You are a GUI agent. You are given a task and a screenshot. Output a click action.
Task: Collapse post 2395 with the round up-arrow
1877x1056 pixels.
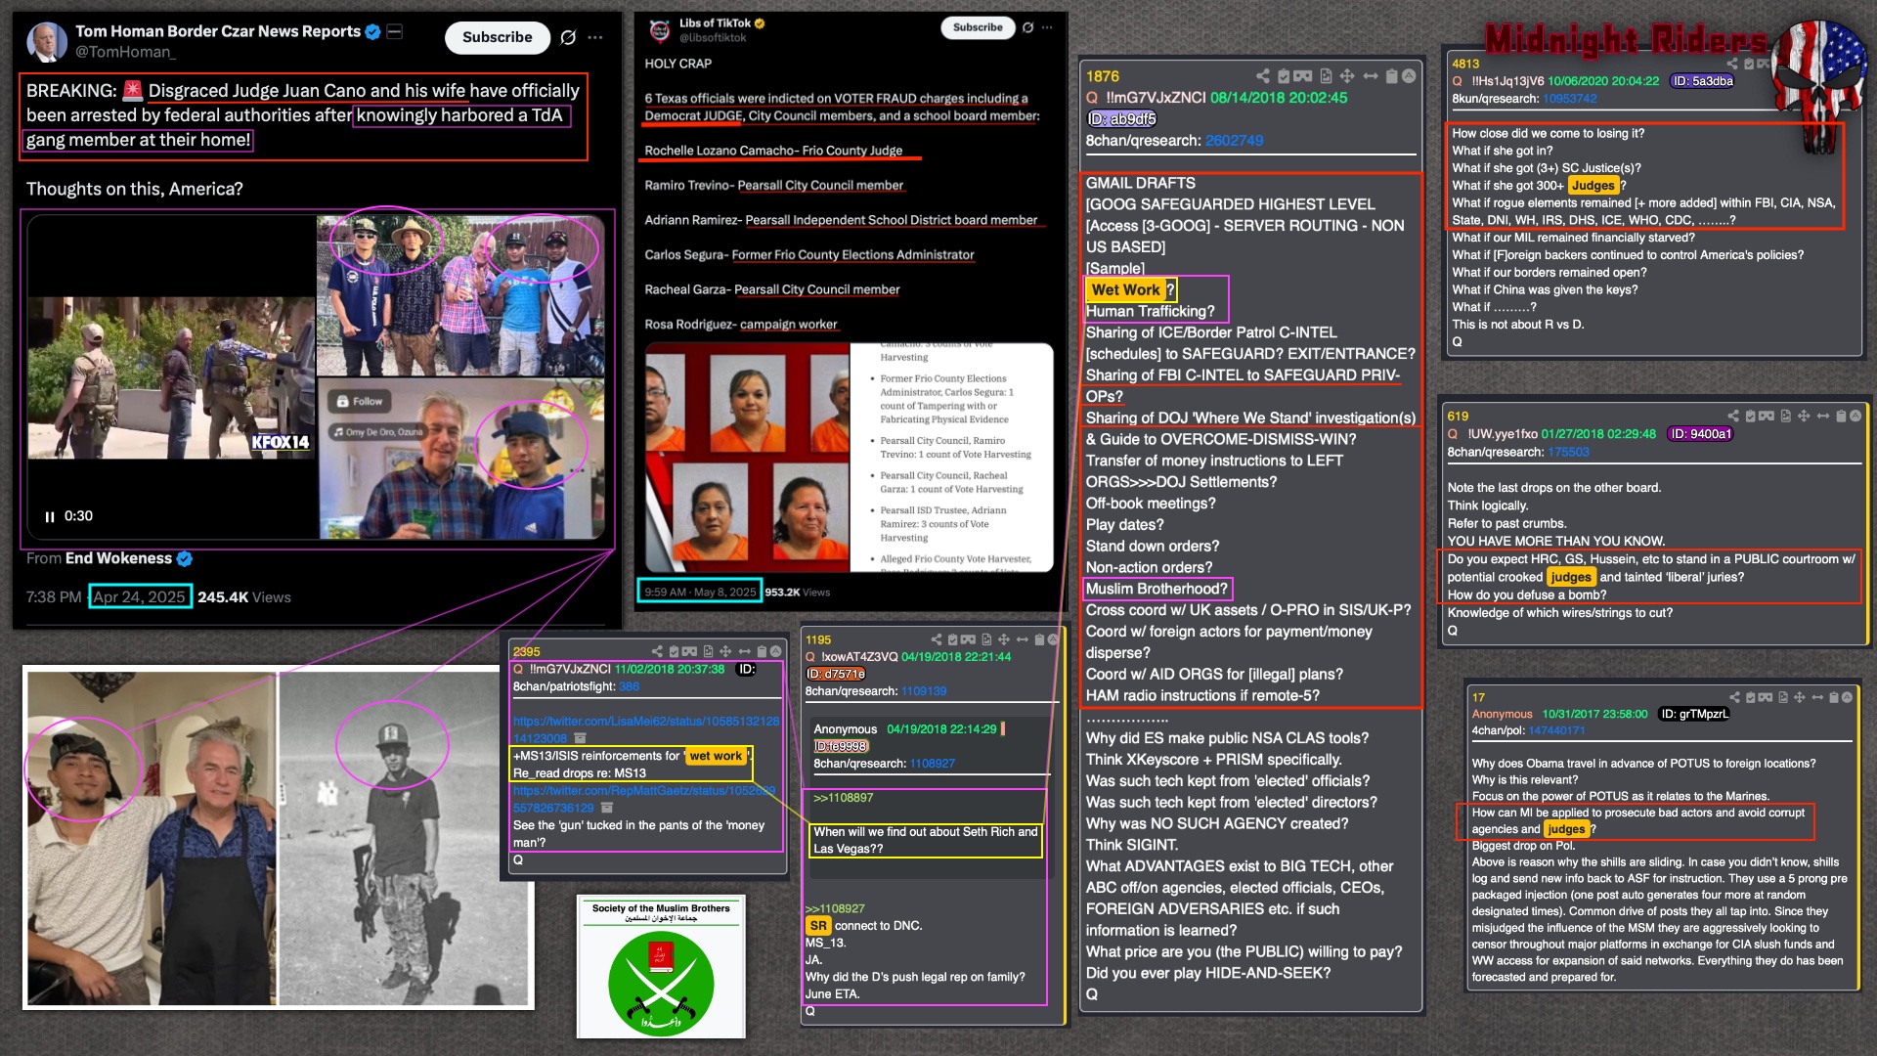pos(775,651)
